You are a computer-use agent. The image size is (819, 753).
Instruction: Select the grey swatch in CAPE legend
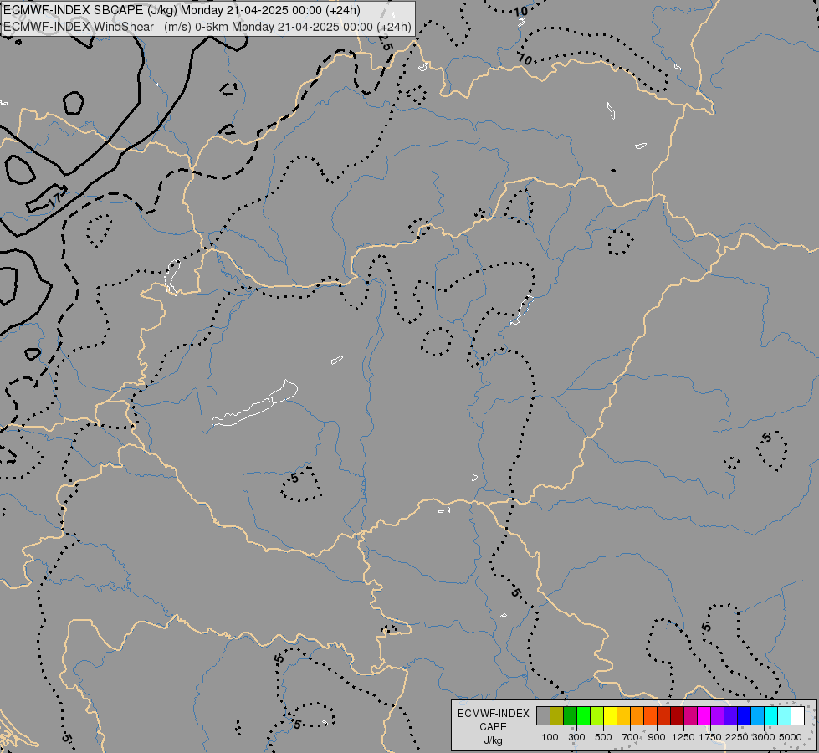(543, 716)
